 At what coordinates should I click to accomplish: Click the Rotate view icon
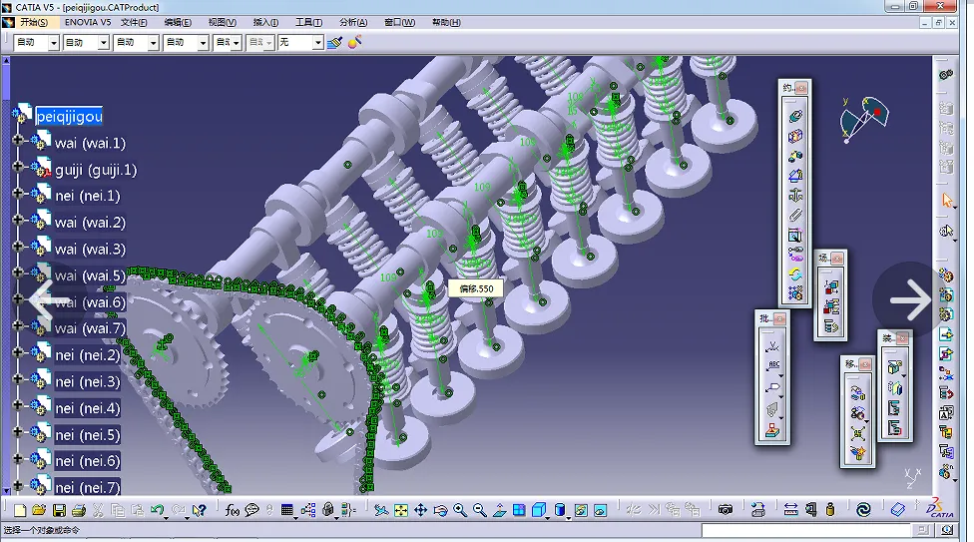440,510
